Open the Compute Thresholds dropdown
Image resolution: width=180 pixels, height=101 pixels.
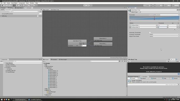[164, 35]
